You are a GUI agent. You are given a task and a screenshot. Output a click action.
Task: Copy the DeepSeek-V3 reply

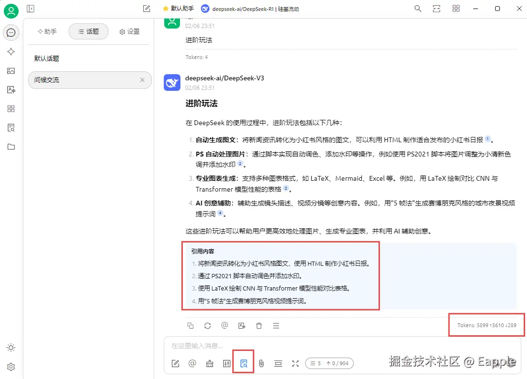click(190, 326)
